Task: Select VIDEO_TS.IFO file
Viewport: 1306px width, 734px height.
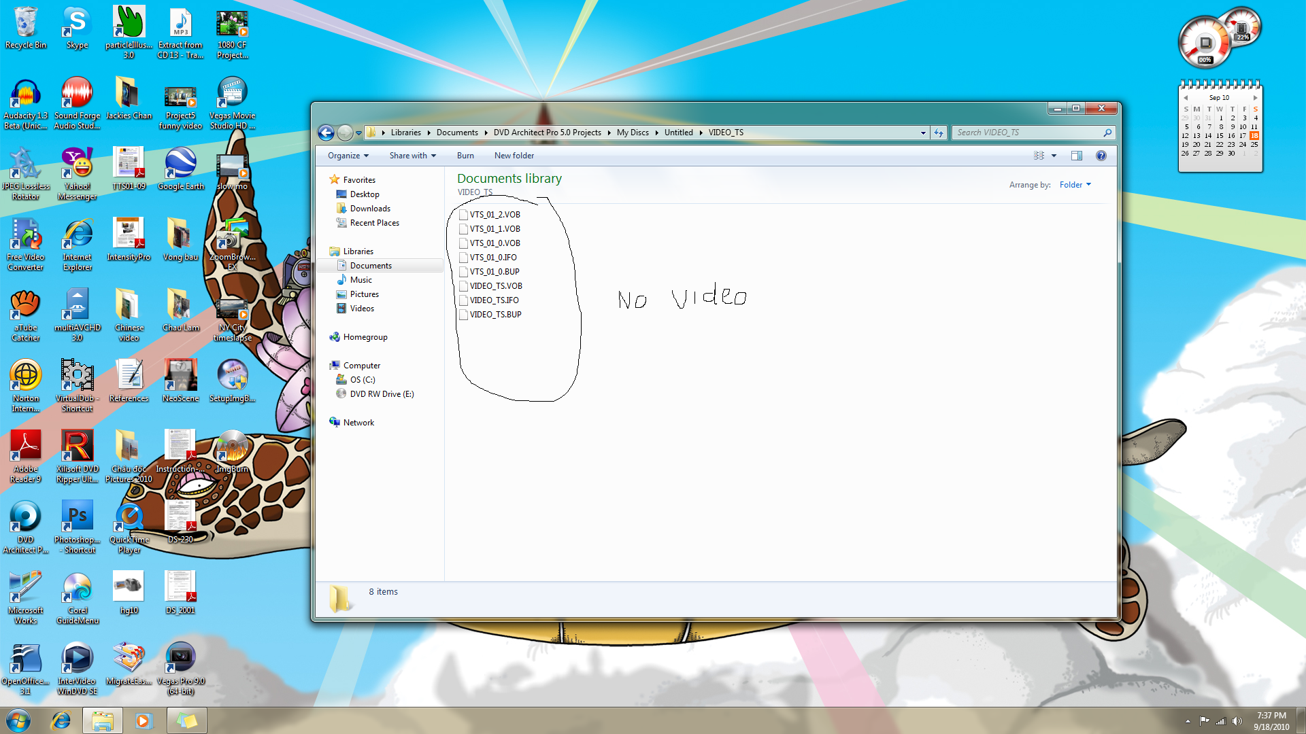Action: [x=494, y=300]
